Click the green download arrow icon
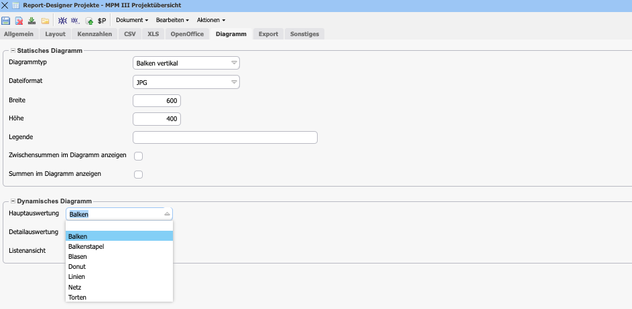 31,21
